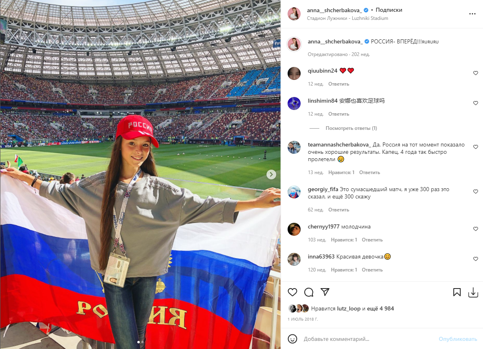Screen dimensions: 483x349
Task: Expand replies under linshimin84's comment
Action: click(x=351, y=128)
